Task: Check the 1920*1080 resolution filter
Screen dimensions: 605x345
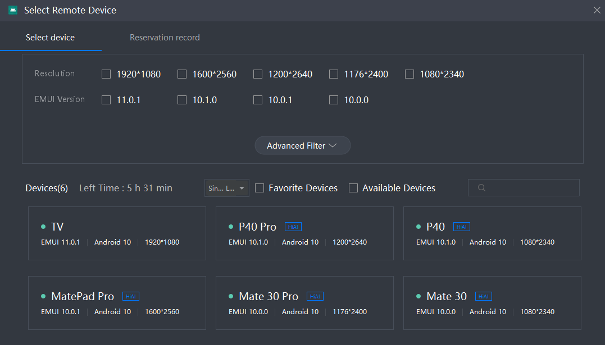Action: 106,74
